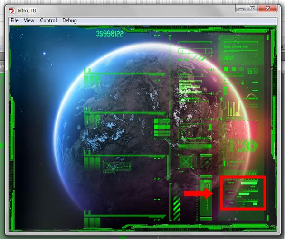The image size is (285, 239).
Task: Open the Control menu
Action: (x=48, y=20)
